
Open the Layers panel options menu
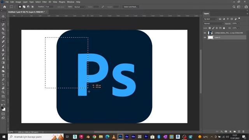(x=247, y=14)
